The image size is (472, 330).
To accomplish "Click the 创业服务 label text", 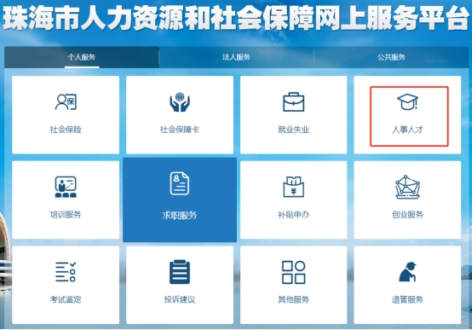I will 407,215.
